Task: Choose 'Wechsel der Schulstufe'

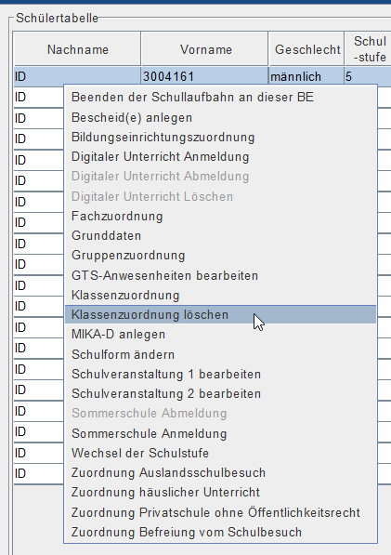Action: click(x=220, y=453)
